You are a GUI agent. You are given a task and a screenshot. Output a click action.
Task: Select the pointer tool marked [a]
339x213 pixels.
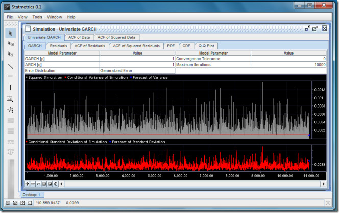tap(10, 44)
